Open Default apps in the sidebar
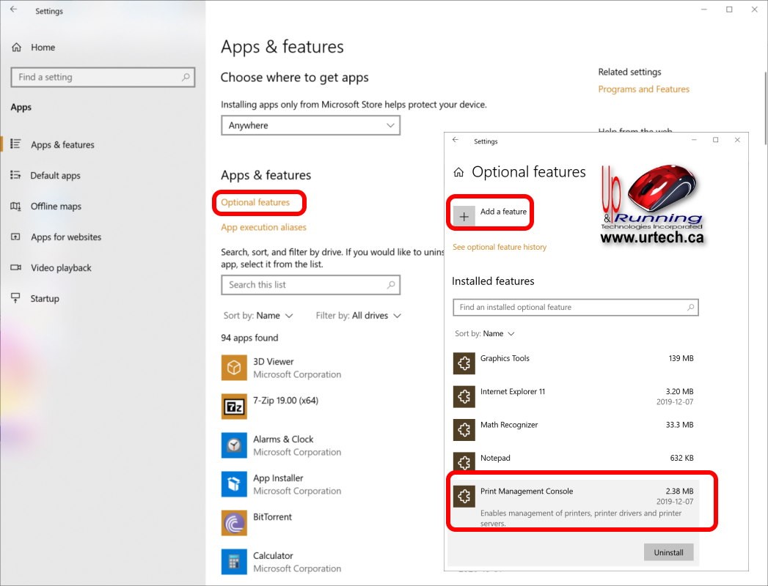Viewport: 768px width, 586px height. 55,176
